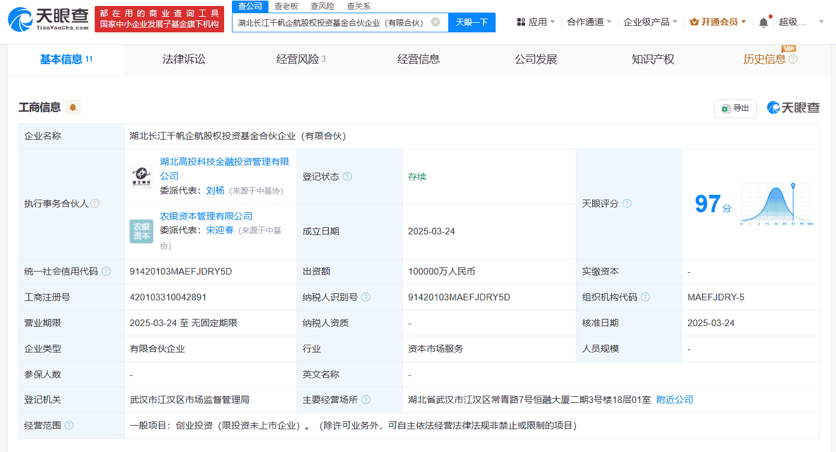Click the notification bell icon in top bar

[763, 21]
